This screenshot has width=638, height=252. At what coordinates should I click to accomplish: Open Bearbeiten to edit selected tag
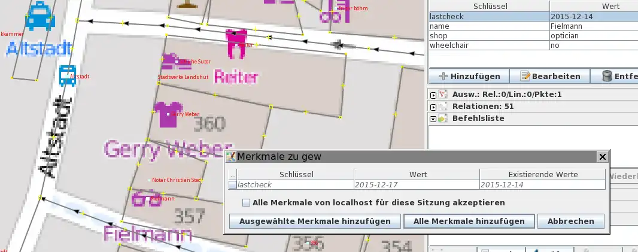[550, 76]
